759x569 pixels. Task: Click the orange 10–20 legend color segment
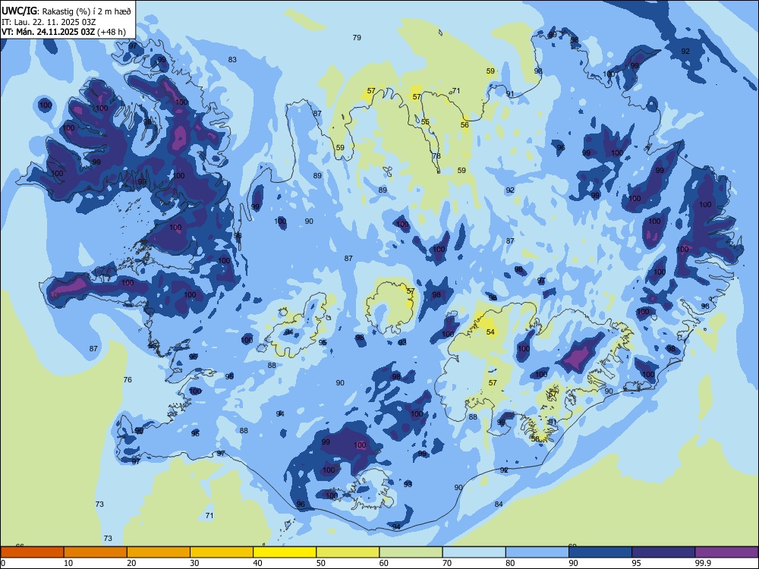[96, 552]
